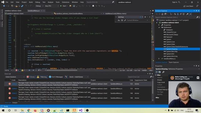Viewport: 201px width, 113px height.
Task: Open the Extensions menu
Action: coord(66,2)
